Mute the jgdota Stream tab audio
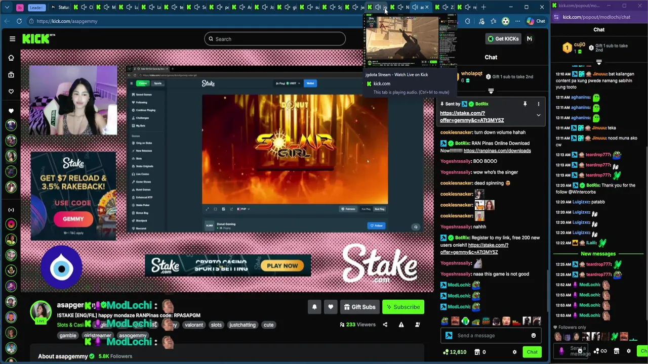The width and height of the screenshot is (648, 364). (x=378, y=7)
